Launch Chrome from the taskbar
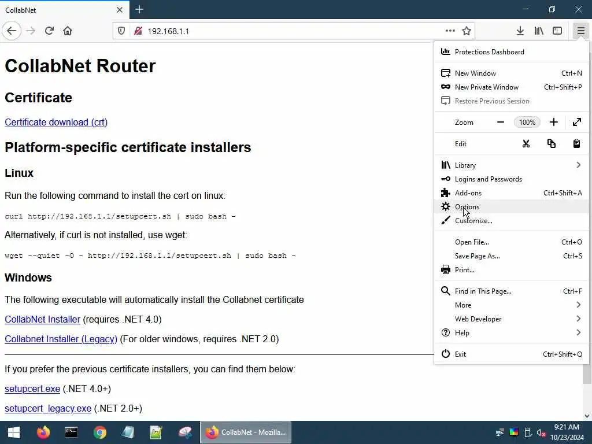592x444 pixels. [99, 432]
